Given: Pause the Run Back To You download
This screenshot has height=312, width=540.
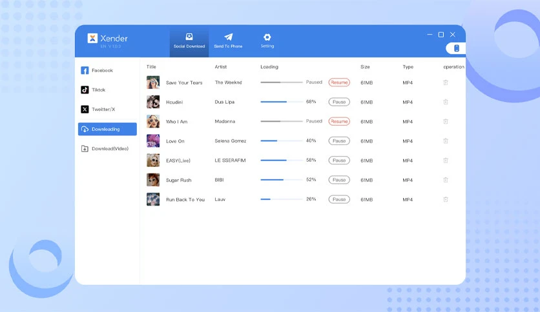Looking at the screenshot, I should tap(339, 199).
